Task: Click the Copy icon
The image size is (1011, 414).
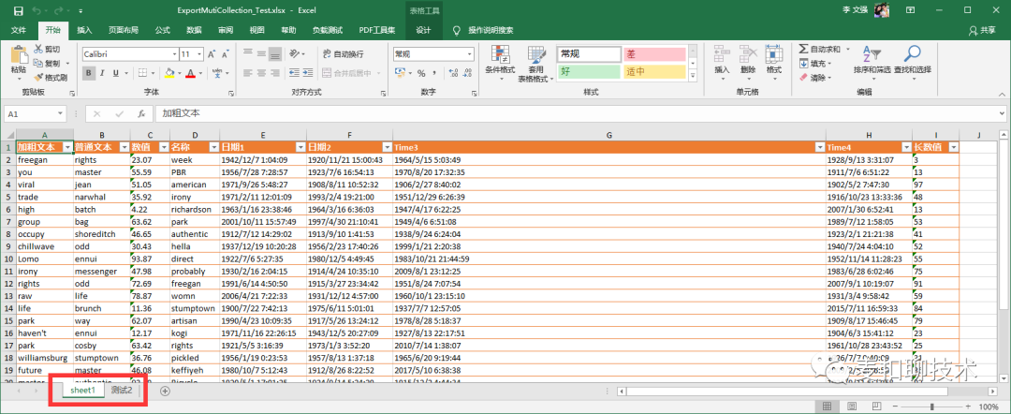Action: coord(38,63)
